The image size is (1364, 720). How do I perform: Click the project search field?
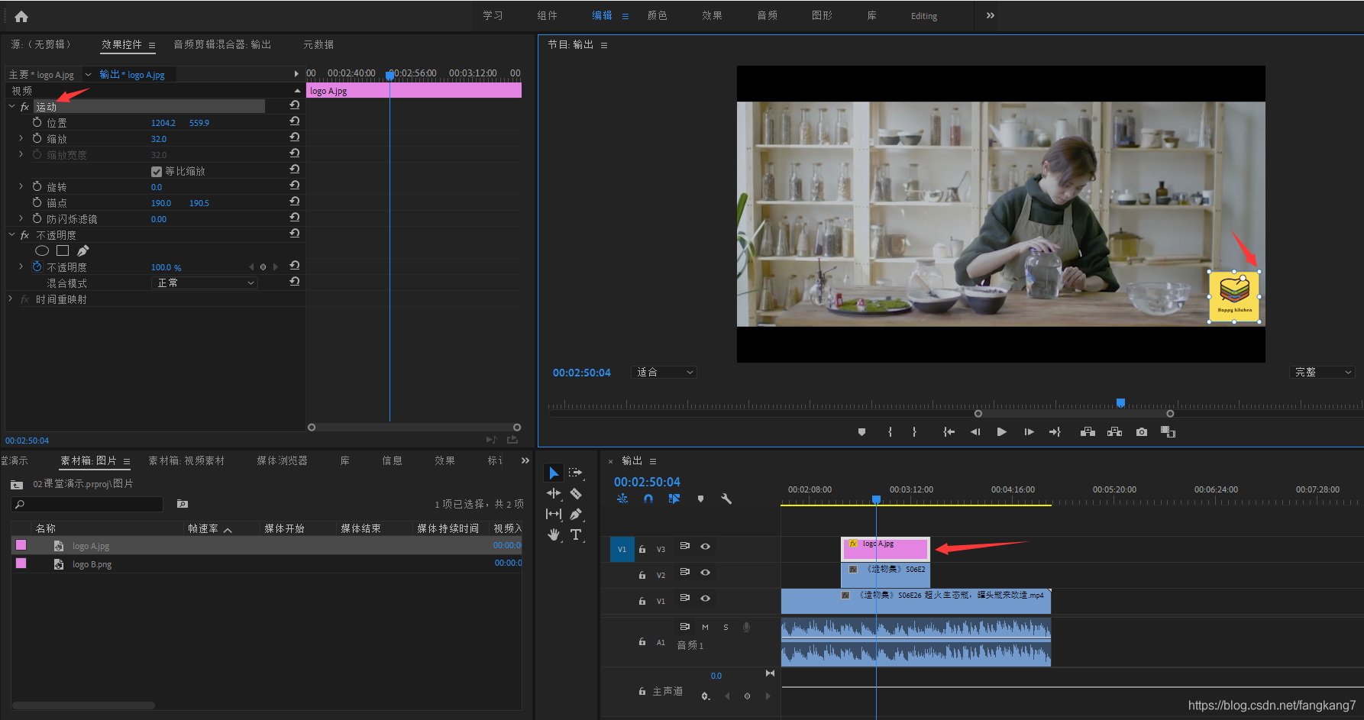87,504
